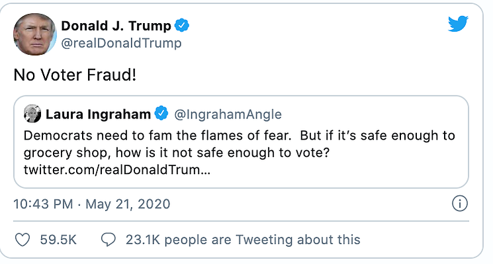The width and height of the screenshot is (493, 264).
Task: Open 23.1K people are Tweeting about this
Action: point(243,240)
